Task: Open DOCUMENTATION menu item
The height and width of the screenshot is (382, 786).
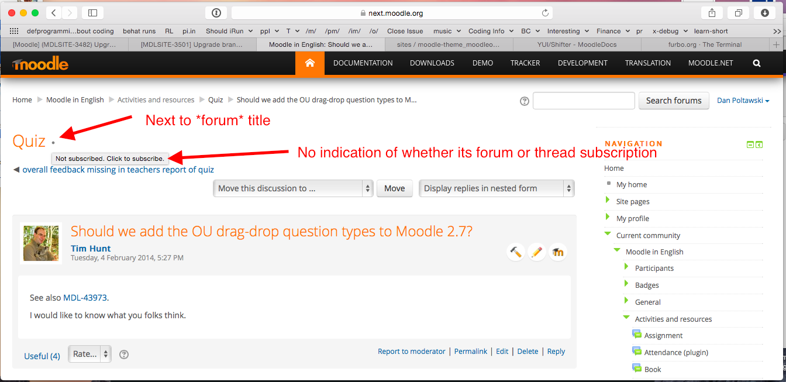Action: 363,63
